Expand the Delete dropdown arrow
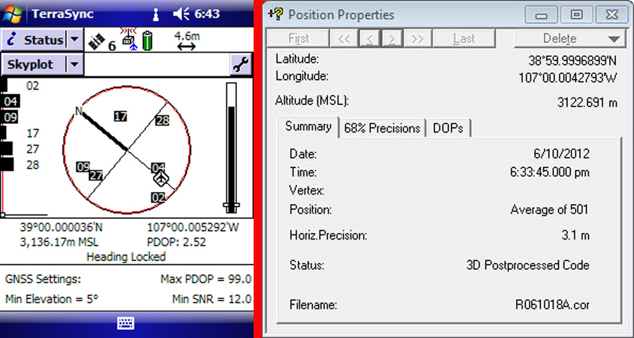 coord(614,39)
